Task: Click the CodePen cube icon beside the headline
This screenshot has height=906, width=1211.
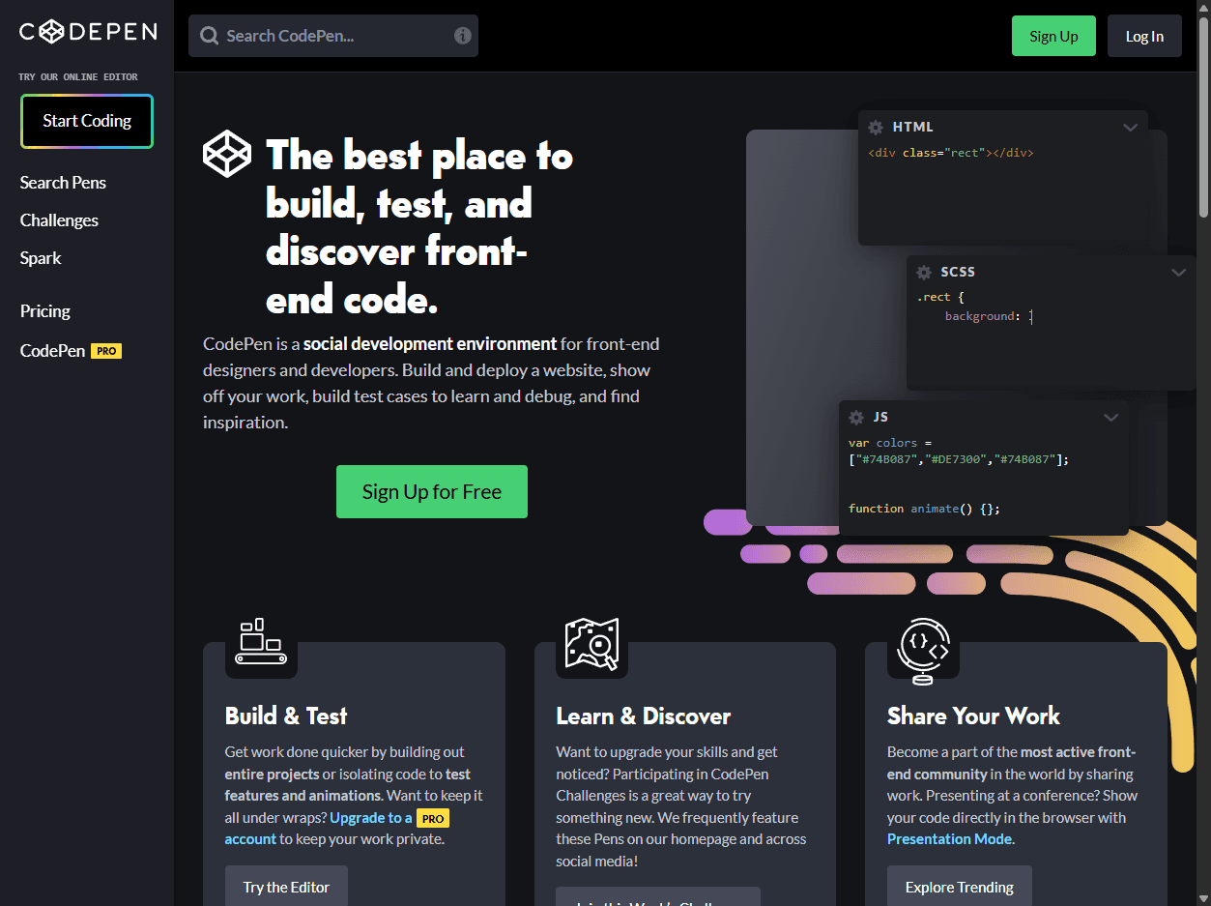Action: coord(227,154)
